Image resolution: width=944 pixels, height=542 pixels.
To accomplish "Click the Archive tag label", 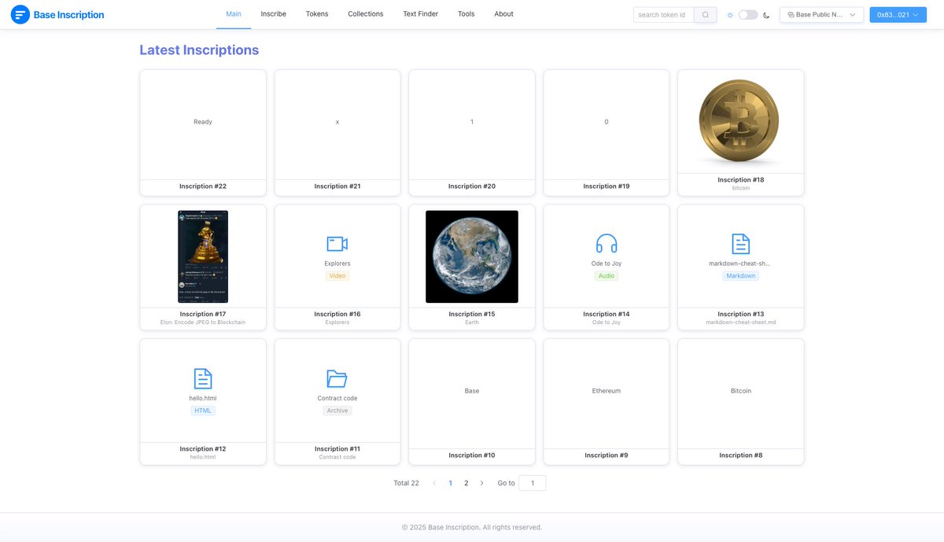I will 337,411.
